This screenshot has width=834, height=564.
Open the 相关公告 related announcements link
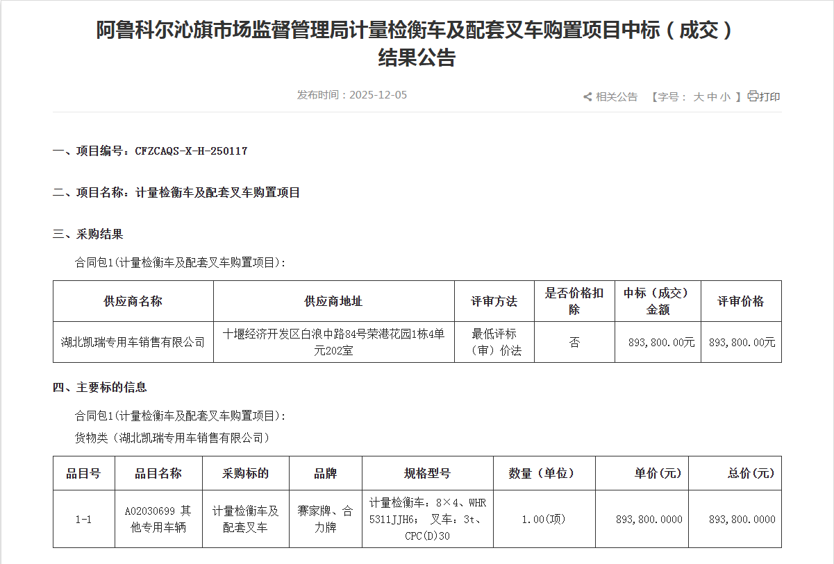[616, 97]
